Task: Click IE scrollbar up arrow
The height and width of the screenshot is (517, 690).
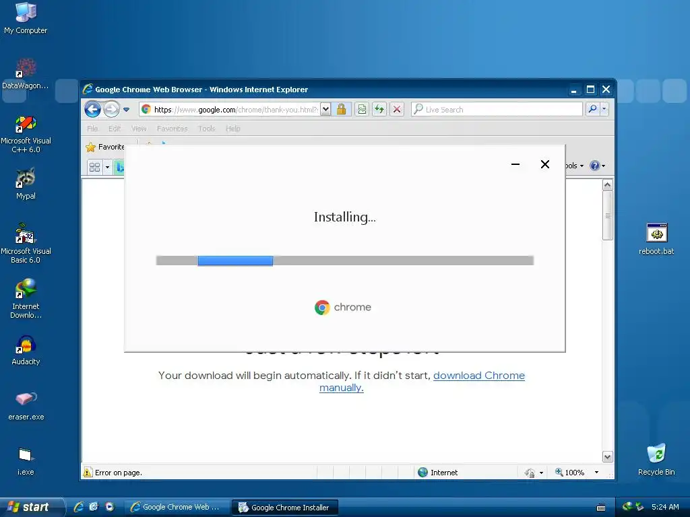Action: pyautogui.click(x=607, y=185)
